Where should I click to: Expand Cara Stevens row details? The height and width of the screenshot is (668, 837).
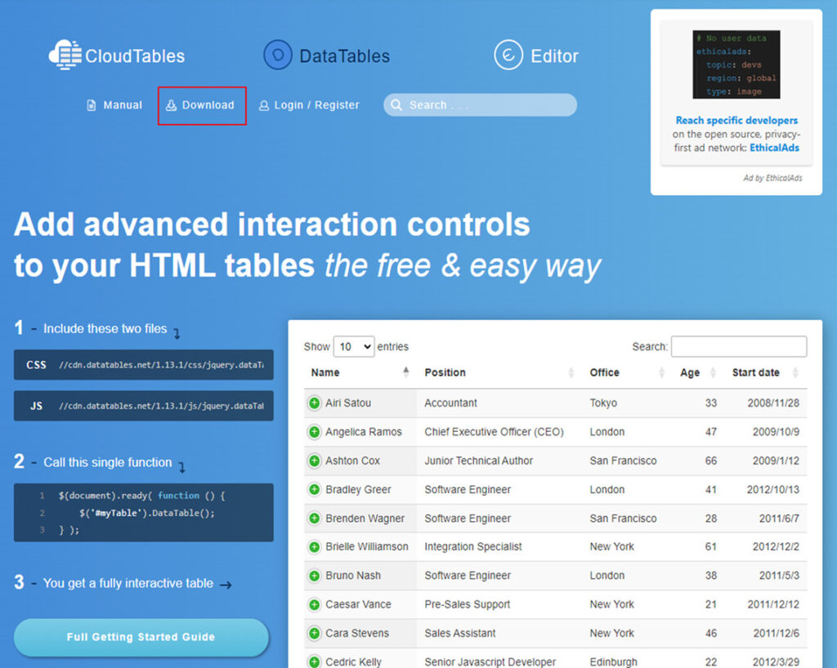315,634
